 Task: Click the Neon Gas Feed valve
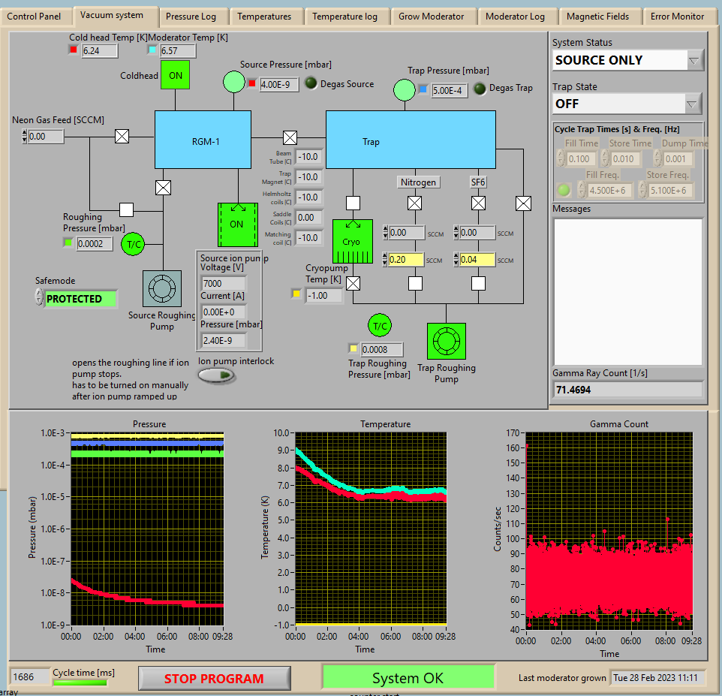point(122,136)
